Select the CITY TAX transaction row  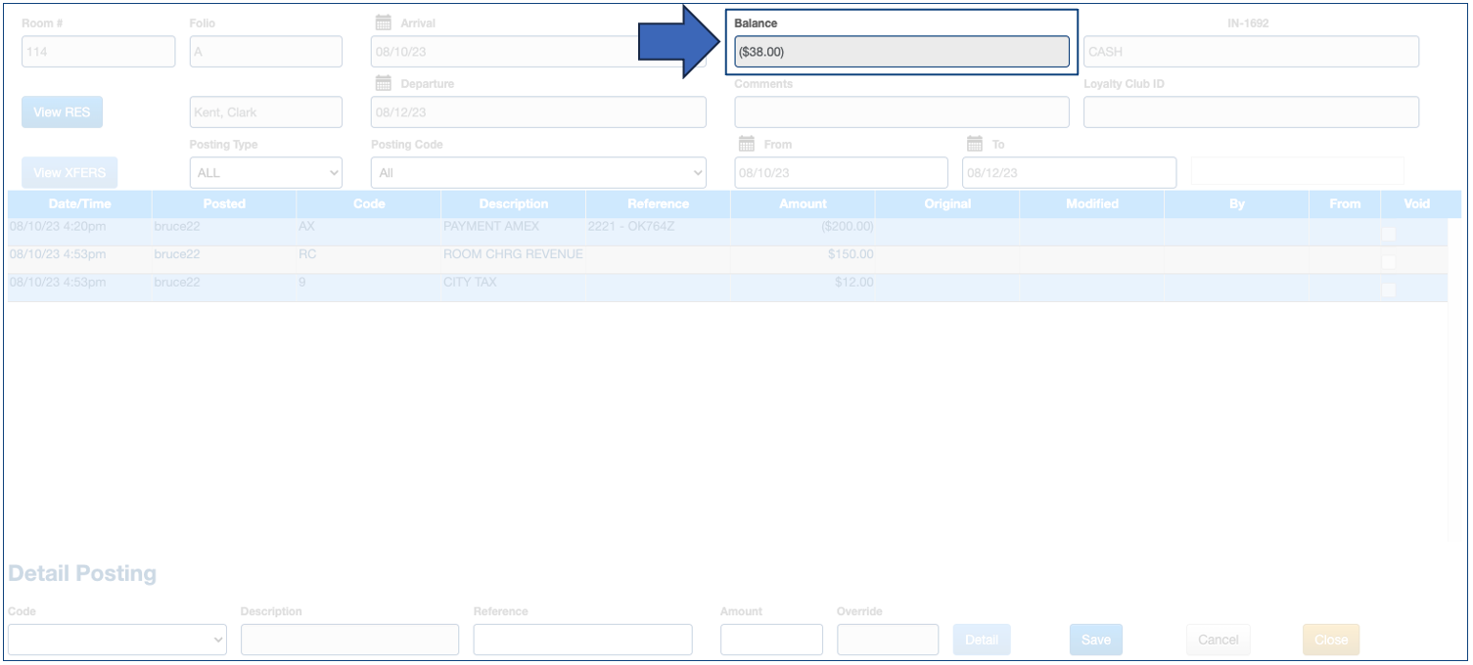click(x=587, y=283)
